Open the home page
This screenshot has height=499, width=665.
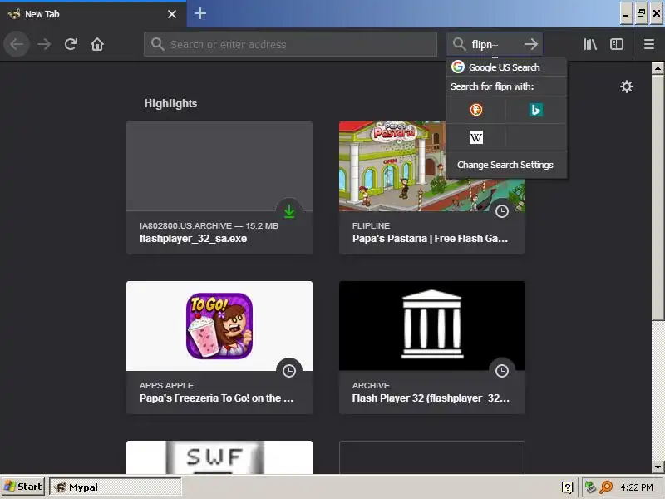click(97, 44)
